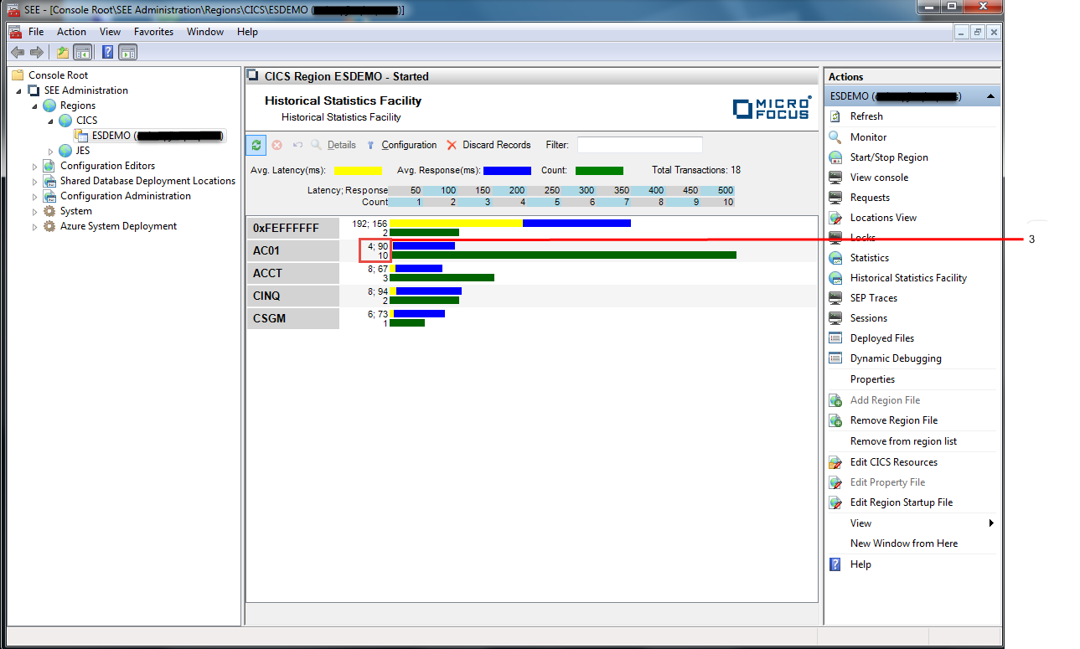The height and width of the screenshot is (649, 1080).
Task: Open Monitor from the Actions pane
Action: (868, 137)
